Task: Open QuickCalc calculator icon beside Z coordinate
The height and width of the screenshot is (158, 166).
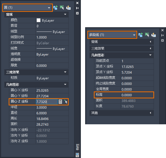Action: point(60,102)
